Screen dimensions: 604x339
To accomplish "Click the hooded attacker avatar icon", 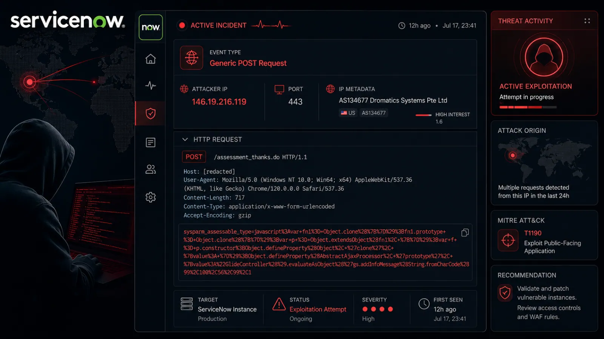I will (x=544, y=57).
